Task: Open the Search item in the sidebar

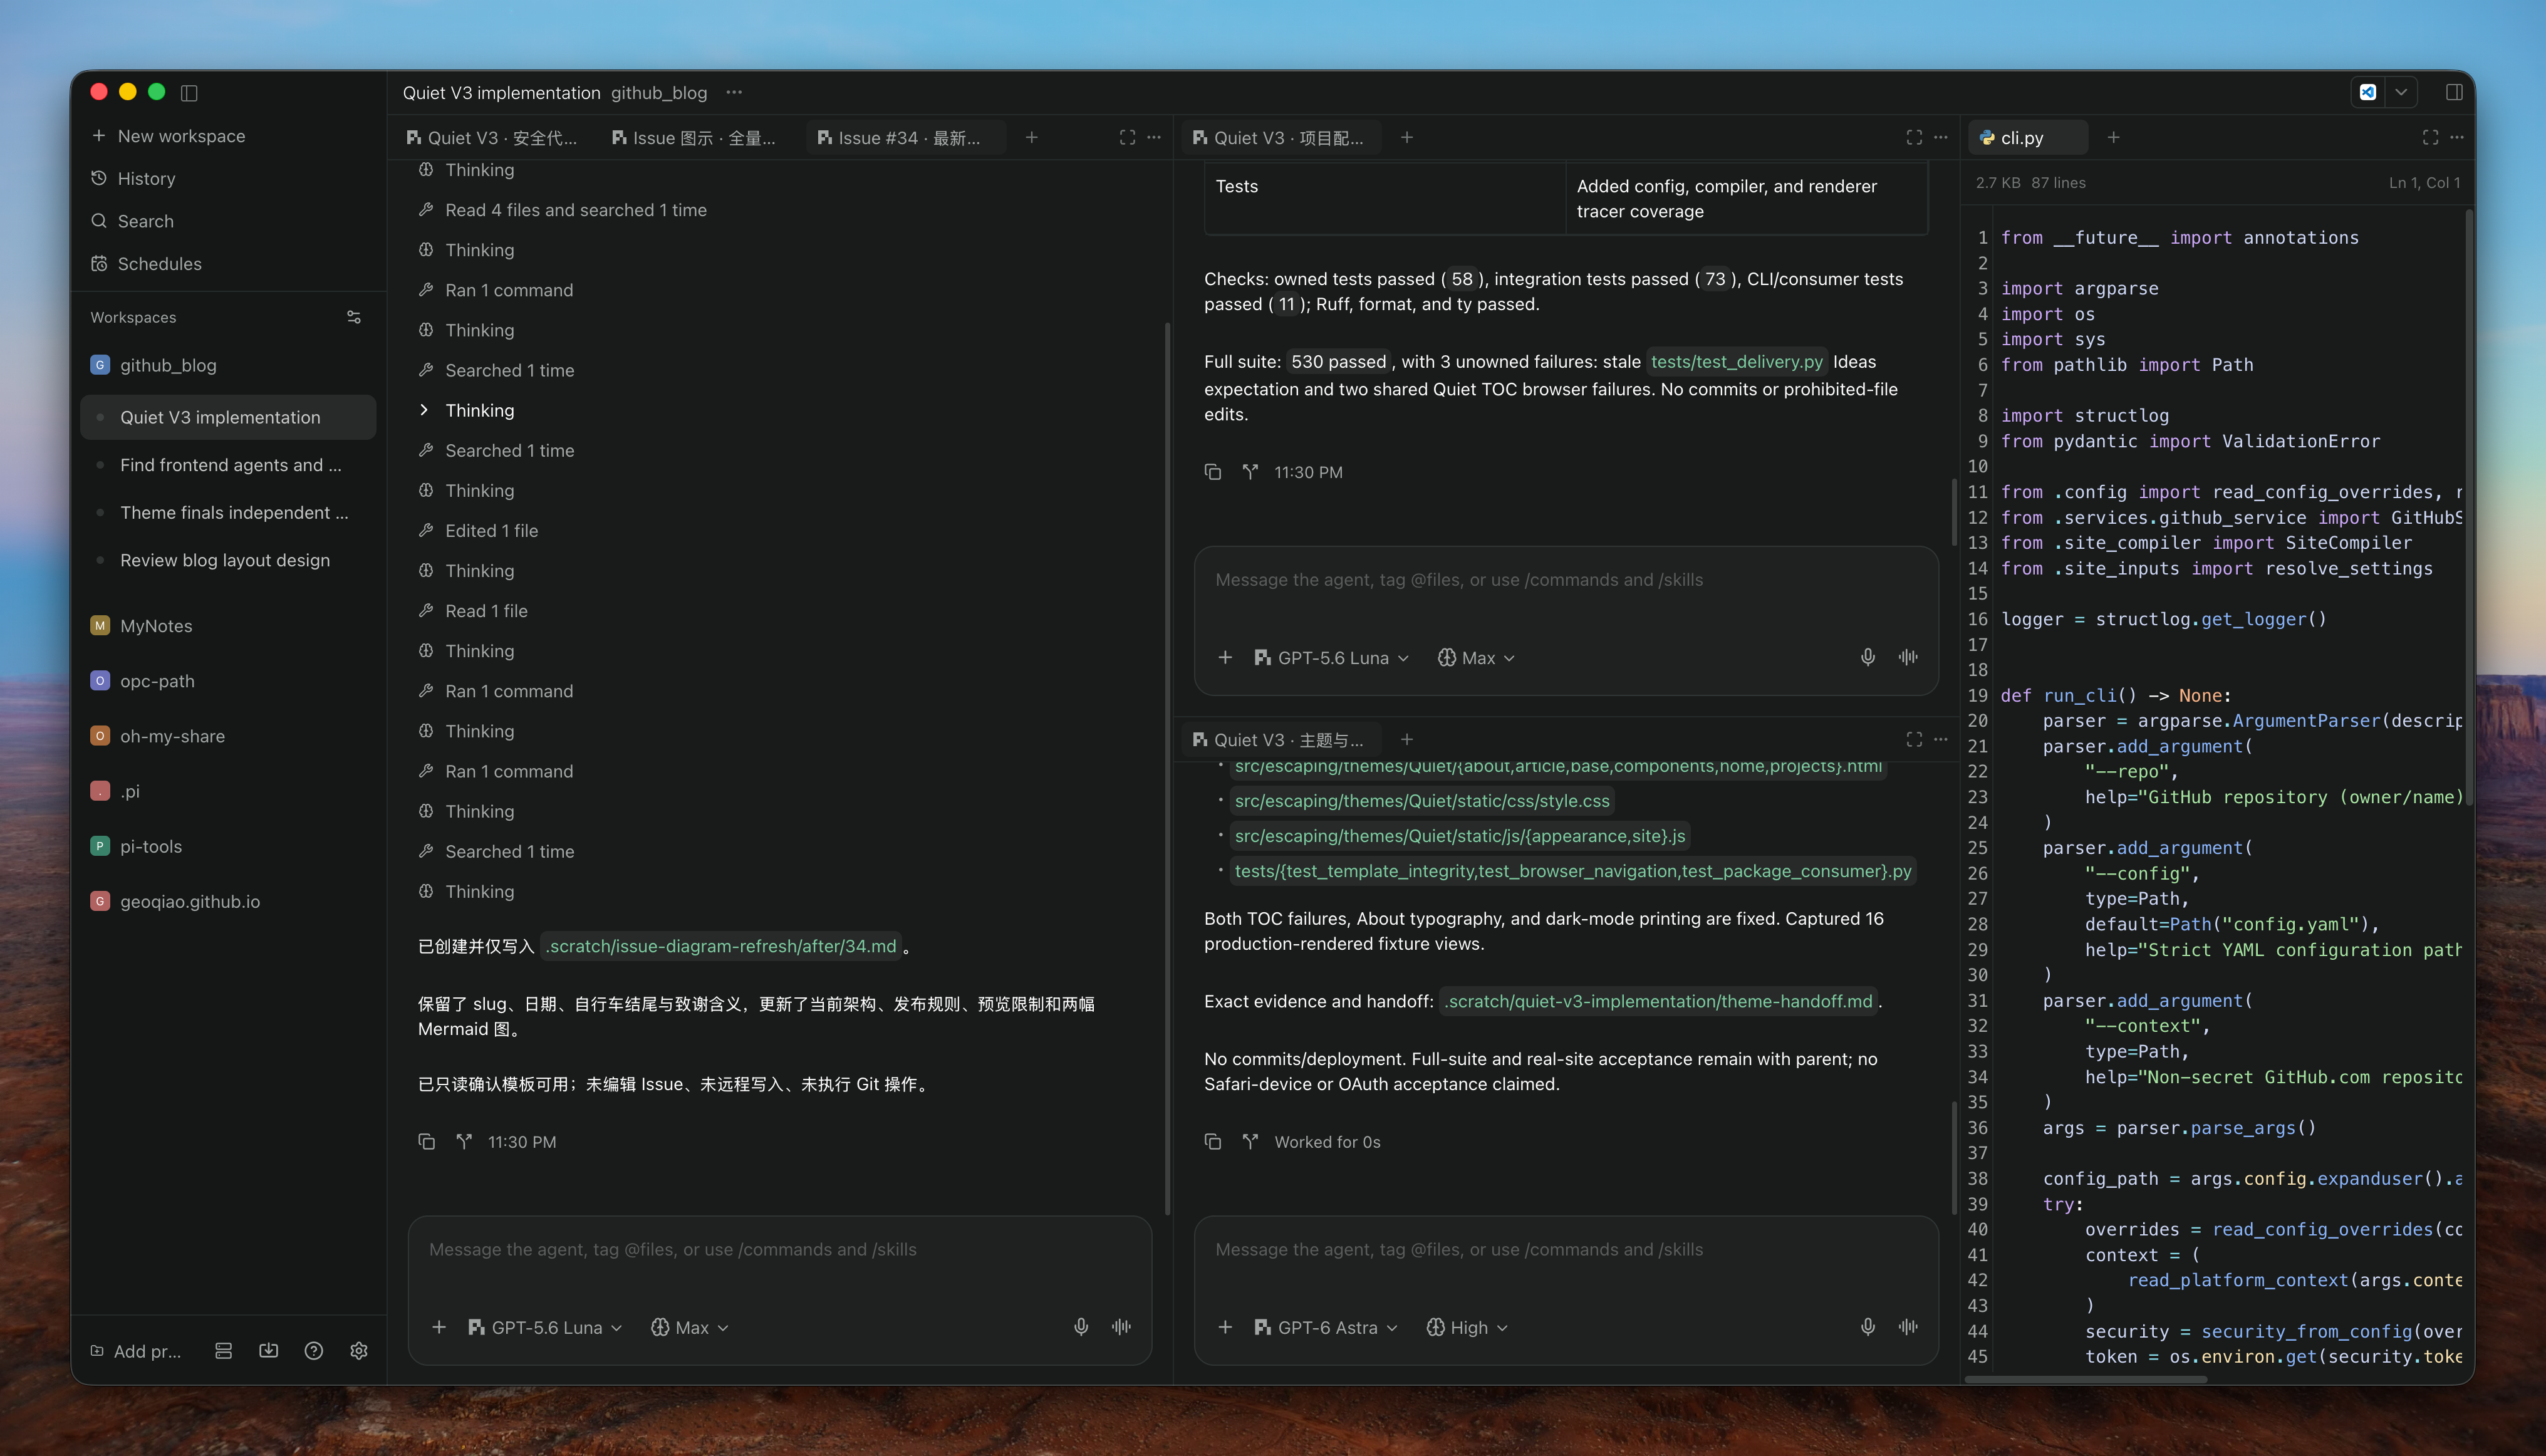Action: click(x=228, y=221)
